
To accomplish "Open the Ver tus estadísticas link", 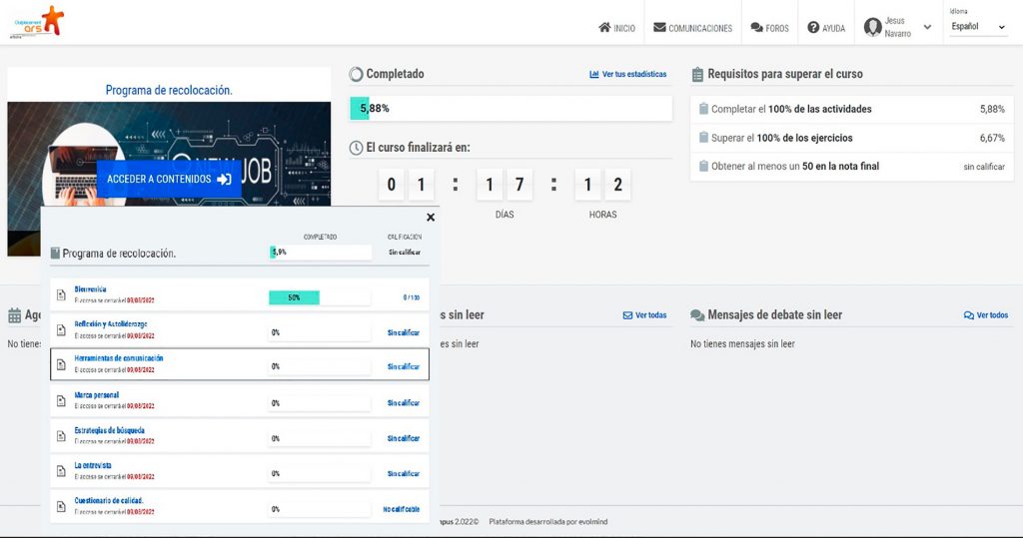I will coord(627,75).
